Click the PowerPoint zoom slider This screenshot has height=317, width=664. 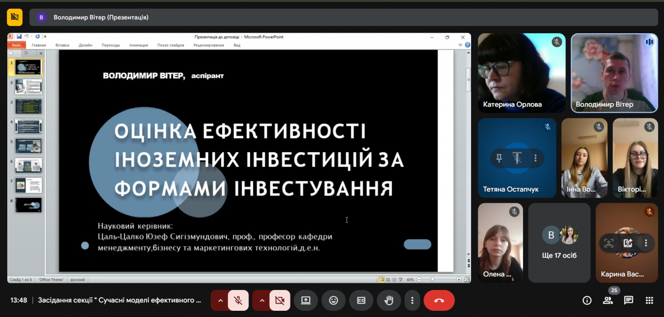[x=433, y=279]
